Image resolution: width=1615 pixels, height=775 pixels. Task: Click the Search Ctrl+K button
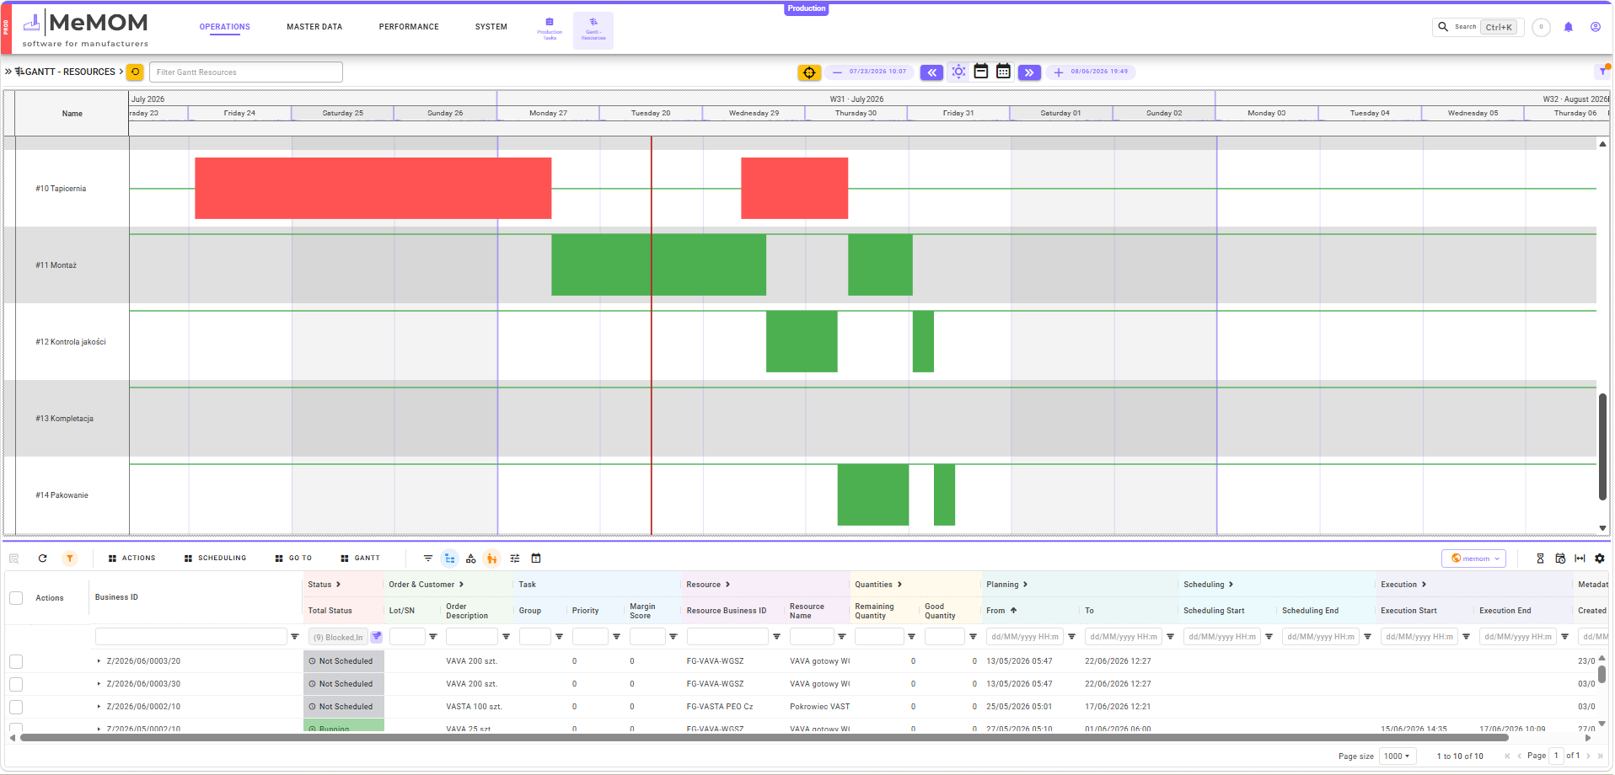click(x=1478, y=27)
